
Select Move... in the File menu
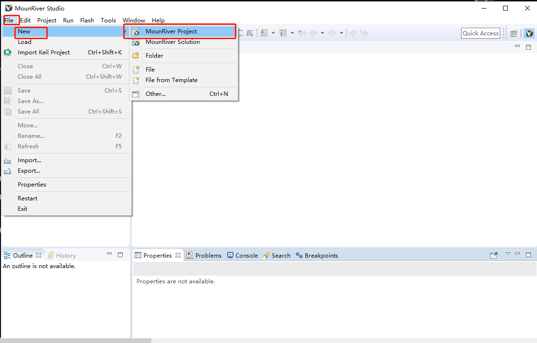point(66,125)
